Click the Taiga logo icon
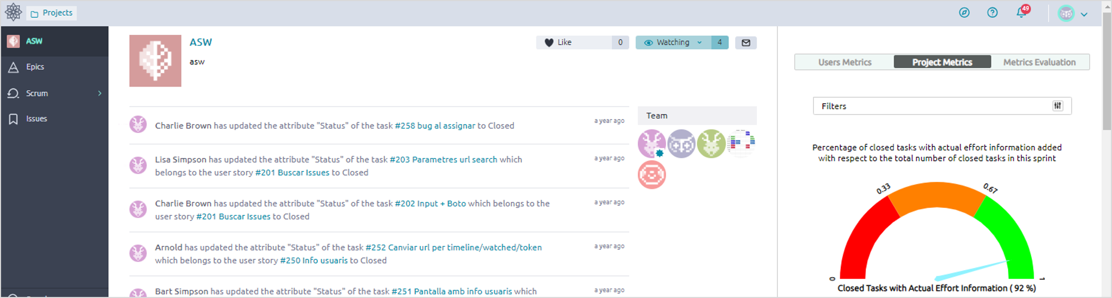 13,12
